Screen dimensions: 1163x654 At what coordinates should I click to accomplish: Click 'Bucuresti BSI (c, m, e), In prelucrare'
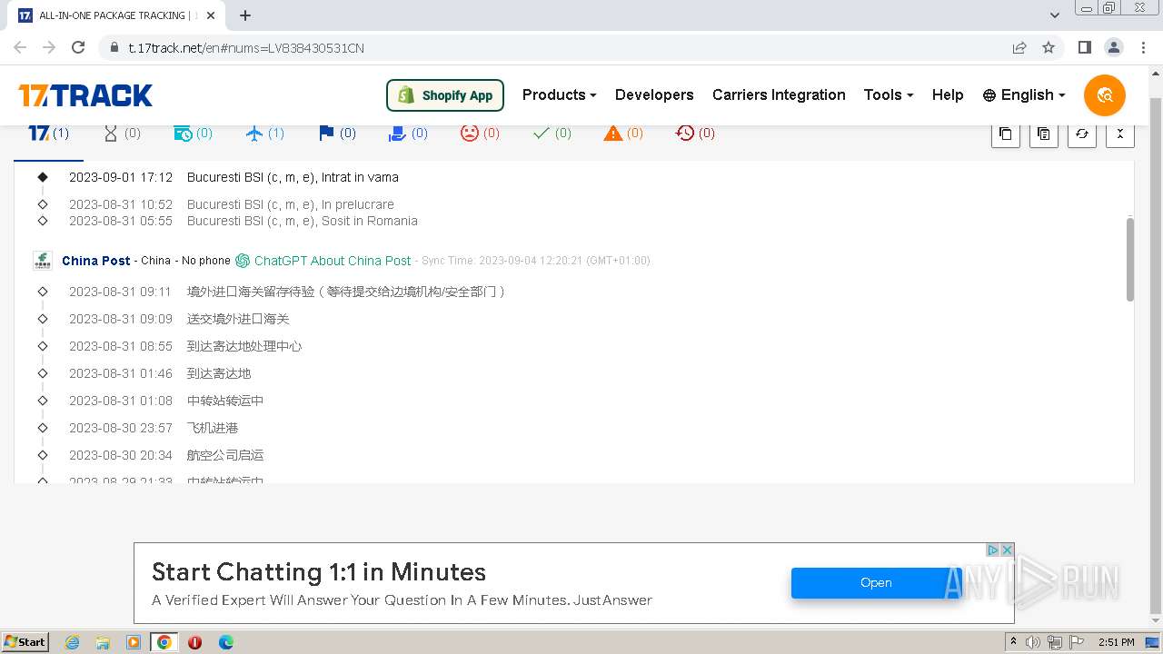(291, 204)
